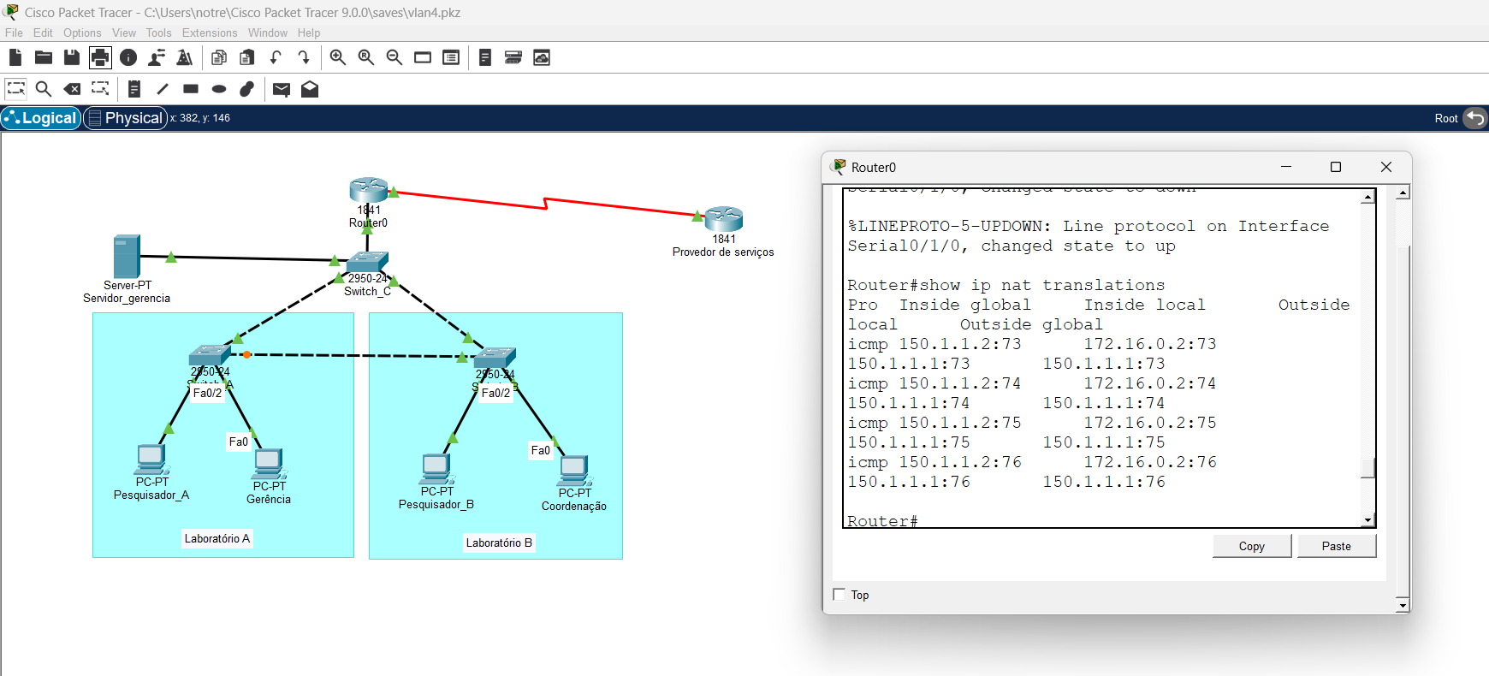This screenshot has width=1489, height=676.
Task: Select the Draw Rectangle tool
Action: coord(191,88)
